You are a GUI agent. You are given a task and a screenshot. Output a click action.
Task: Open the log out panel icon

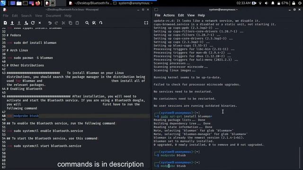[x=300, y=3]
